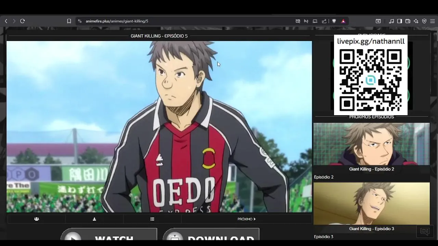Click the 'GIANT KILLING - EPISÓDIO 5' title
438x246 pixels.
[159, 36]
